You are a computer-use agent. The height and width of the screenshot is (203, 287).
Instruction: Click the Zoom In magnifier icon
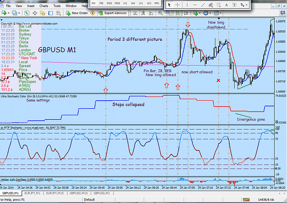tap(160, 13)
